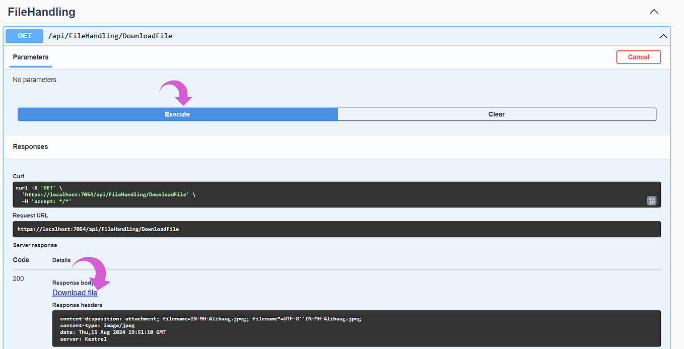This screenshot has height=349, width=684.
Task: Click the FileHandling heading
Action: [x=41, y=12]
